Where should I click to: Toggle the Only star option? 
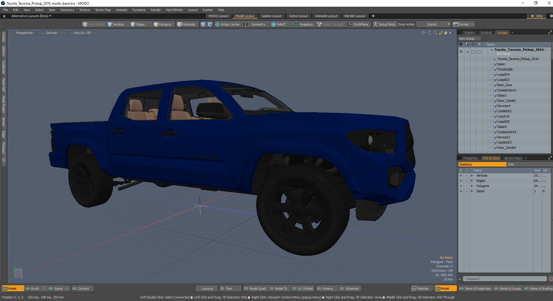pos(537,16)
